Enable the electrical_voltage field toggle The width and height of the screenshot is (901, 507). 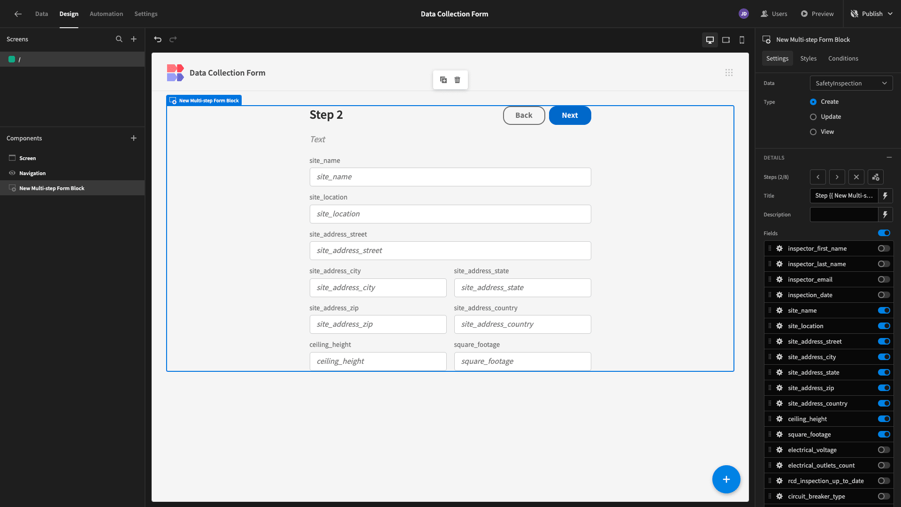884,450
